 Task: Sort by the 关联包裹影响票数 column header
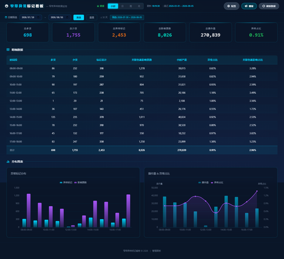click(x=142, y=60)
